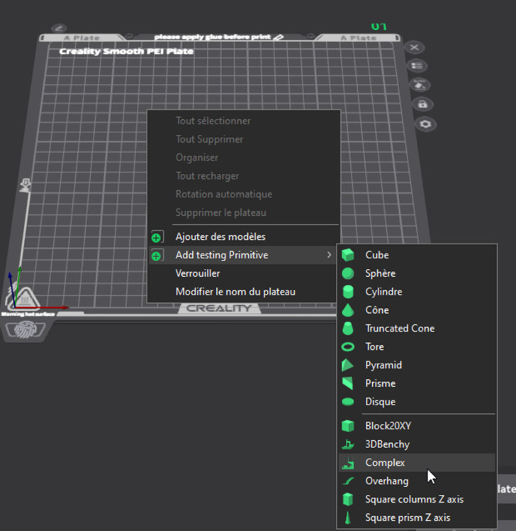The width and height of the screenshot is (516, 531).
Task: Click the Disque shape icon
Action: pos(347,402)
